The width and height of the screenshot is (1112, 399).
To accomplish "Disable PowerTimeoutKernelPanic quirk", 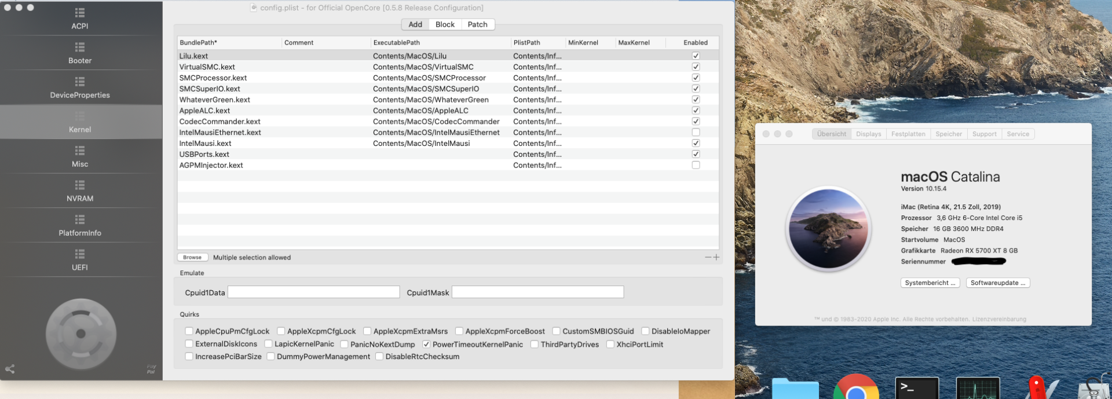I will point(426,344).
